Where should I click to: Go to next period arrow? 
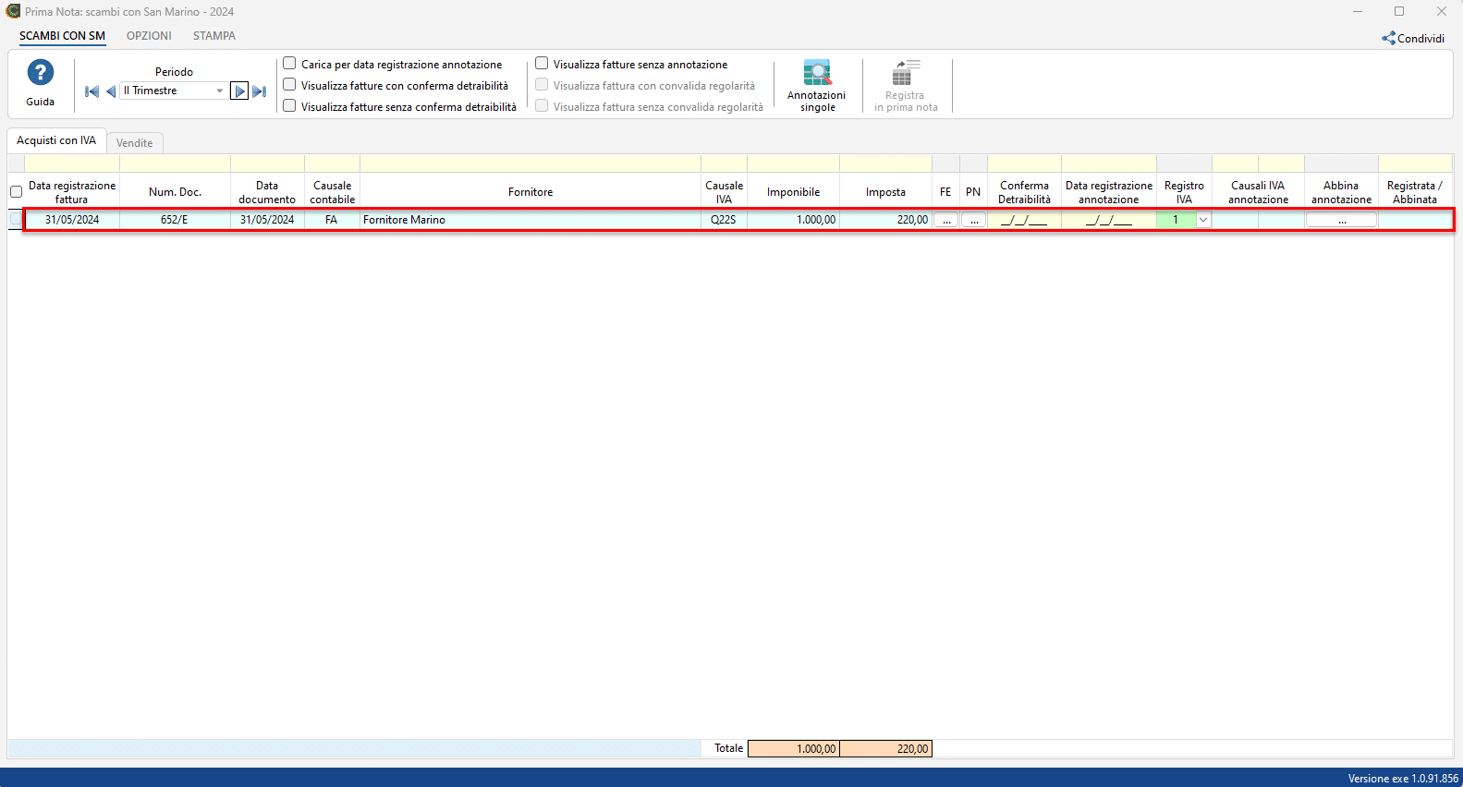pos(239,91)
